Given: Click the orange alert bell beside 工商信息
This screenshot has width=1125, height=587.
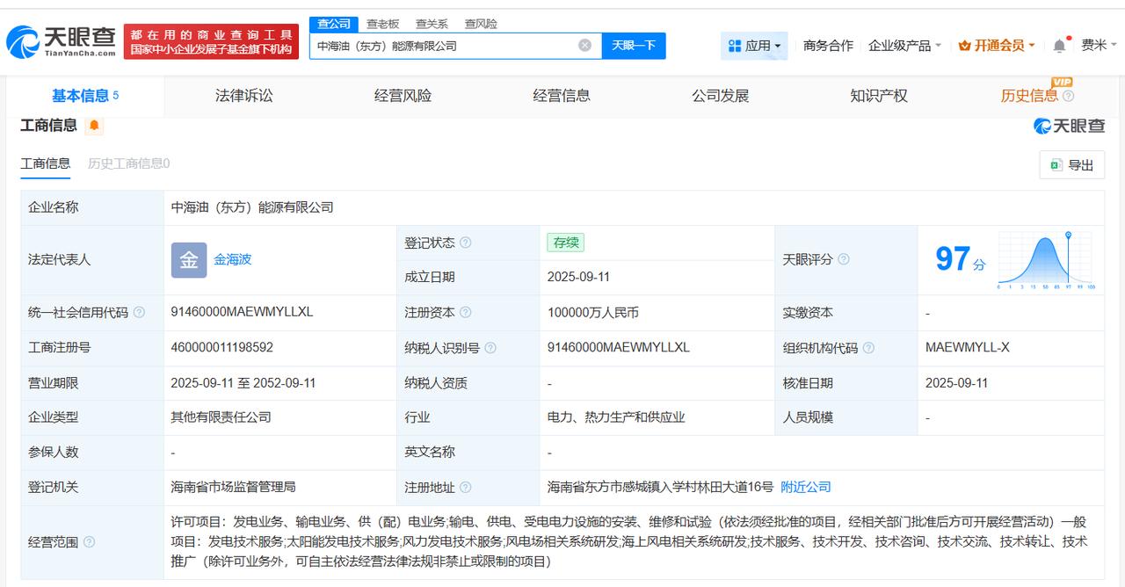Looking at the screenshot, I should pos(94,126).
